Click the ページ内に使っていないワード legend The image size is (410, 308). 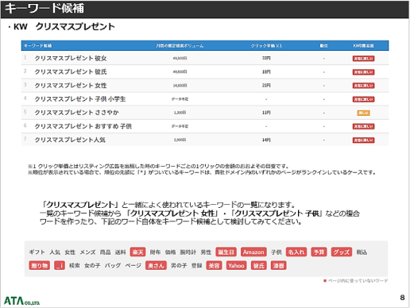[x=356, y=281]
